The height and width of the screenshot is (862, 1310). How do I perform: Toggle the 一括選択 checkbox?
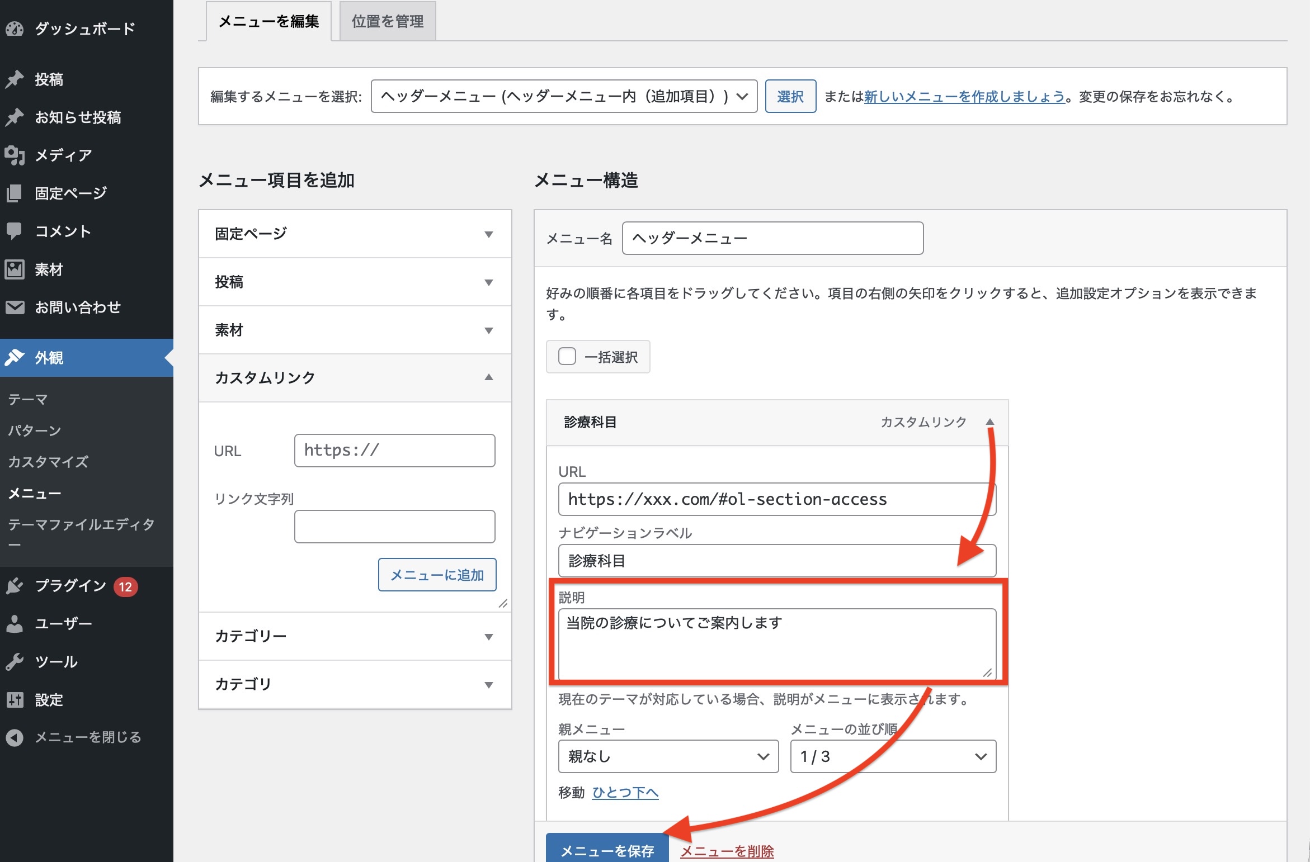(x=567, y=356)
